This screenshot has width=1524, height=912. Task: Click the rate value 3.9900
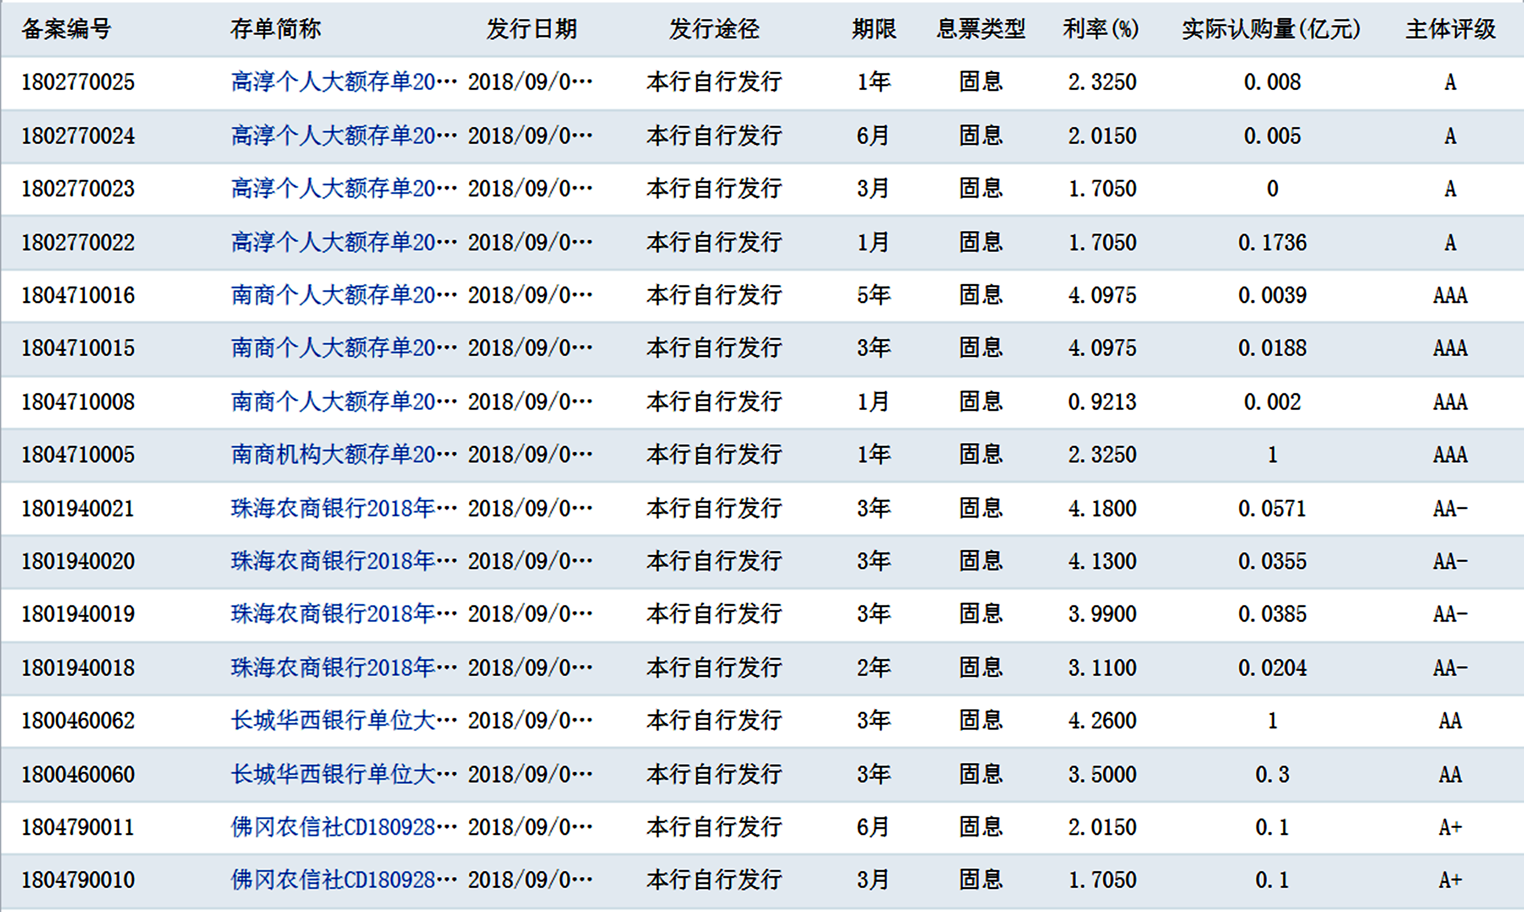(1102, 614)
